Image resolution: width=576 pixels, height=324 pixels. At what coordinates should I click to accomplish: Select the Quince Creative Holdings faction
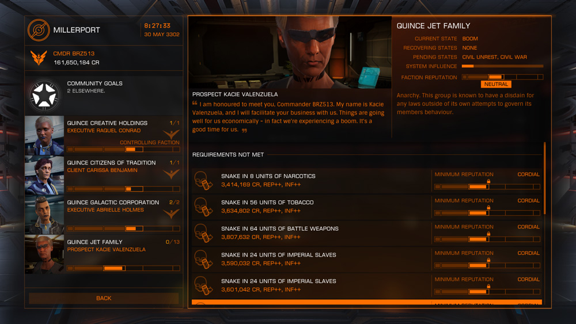[104, 135]
